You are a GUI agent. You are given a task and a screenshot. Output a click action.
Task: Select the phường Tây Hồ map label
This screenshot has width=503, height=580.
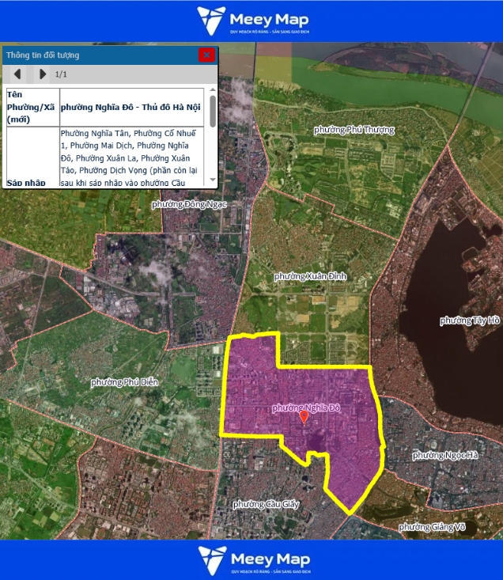pyautogui.click(x=470, y=320)
